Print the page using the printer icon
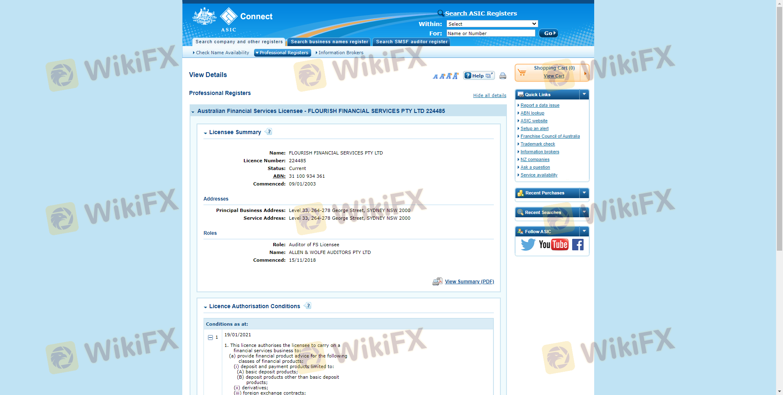This screenshot has height=395, width=783. tap(503, 76)
